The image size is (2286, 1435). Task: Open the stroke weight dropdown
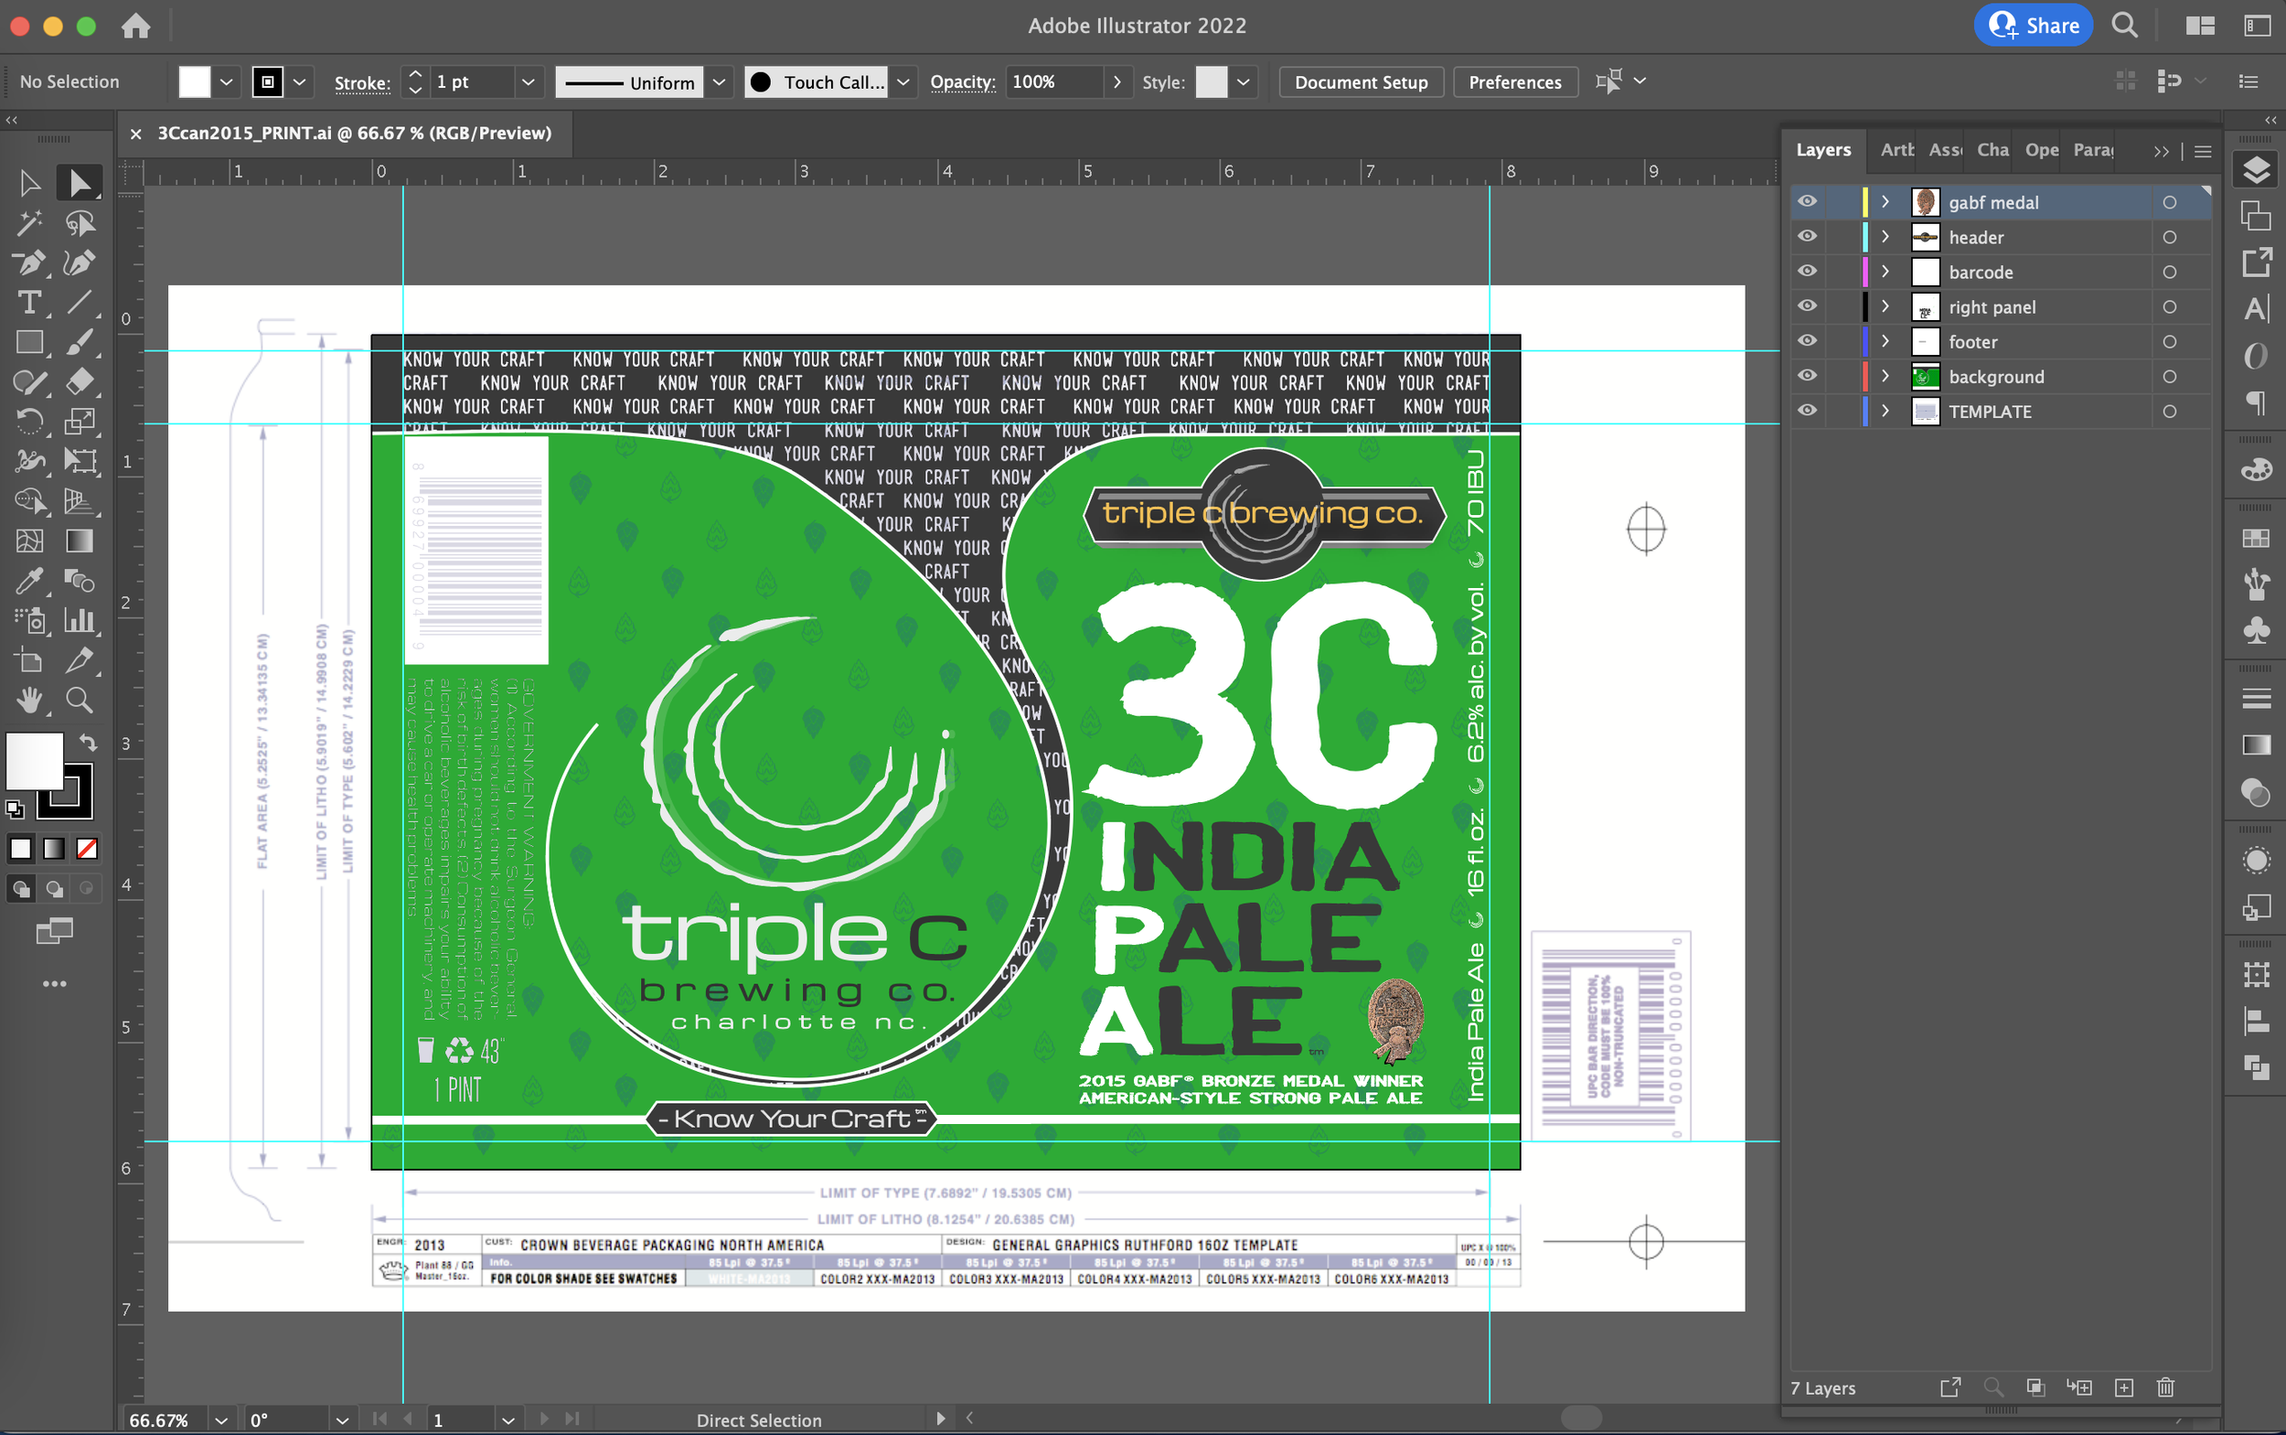(528, 82)
